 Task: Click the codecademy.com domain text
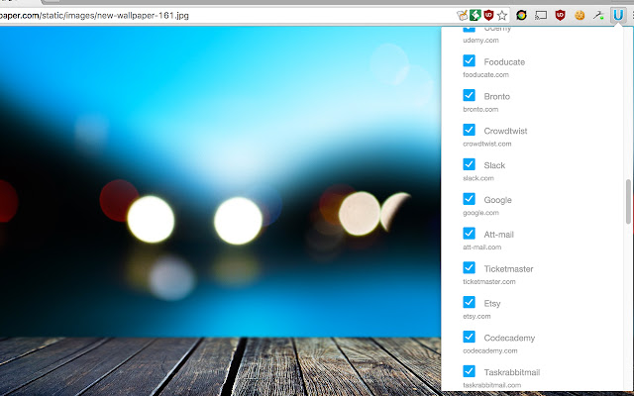tap(490, 350)
